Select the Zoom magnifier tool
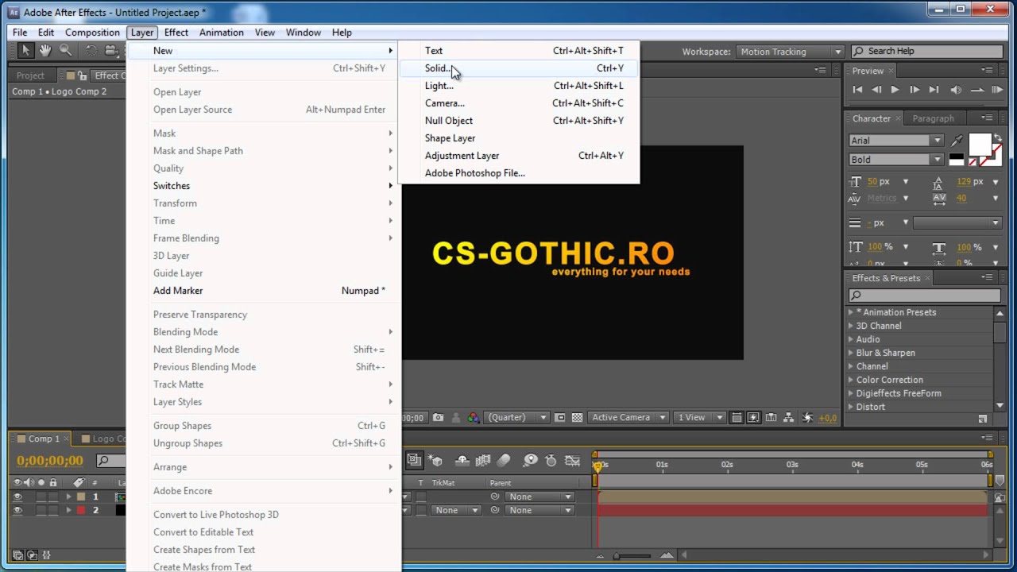The height and width of the screenshot is (572, 1017). coord(65,51)
